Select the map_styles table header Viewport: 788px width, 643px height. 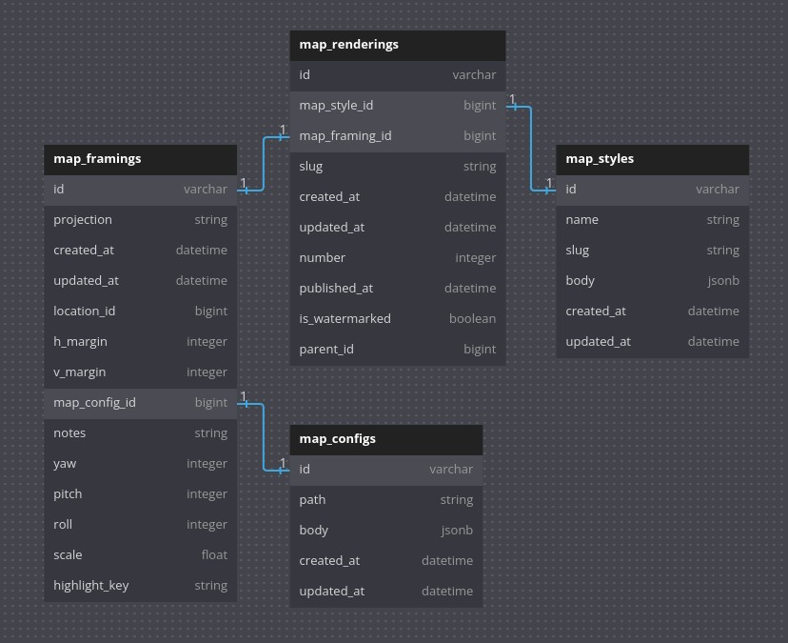pyautogui.click(x=652, y=159)
